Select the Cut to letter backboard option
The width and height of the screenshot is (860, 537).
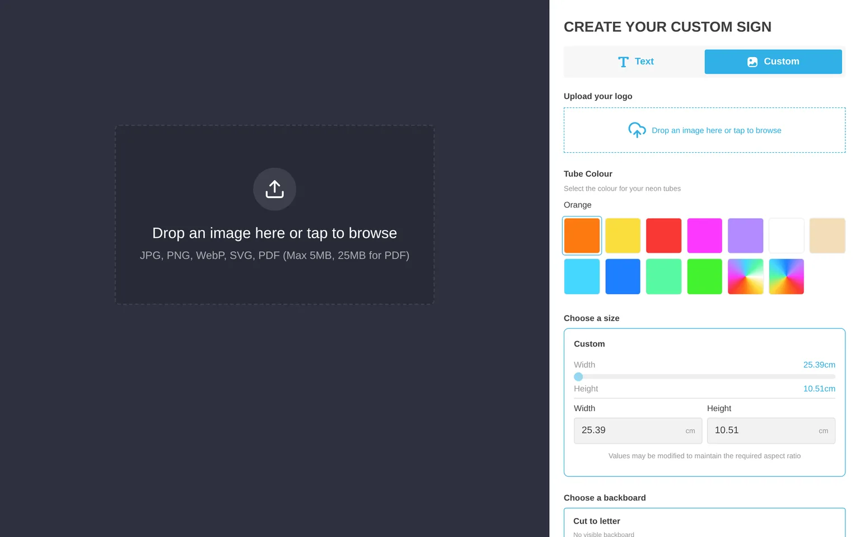click(704, 523)
